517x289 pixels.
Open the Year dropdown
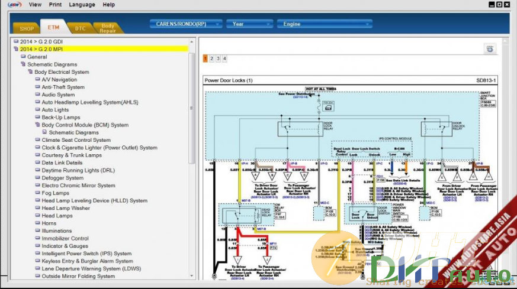(x=249, y=24)
